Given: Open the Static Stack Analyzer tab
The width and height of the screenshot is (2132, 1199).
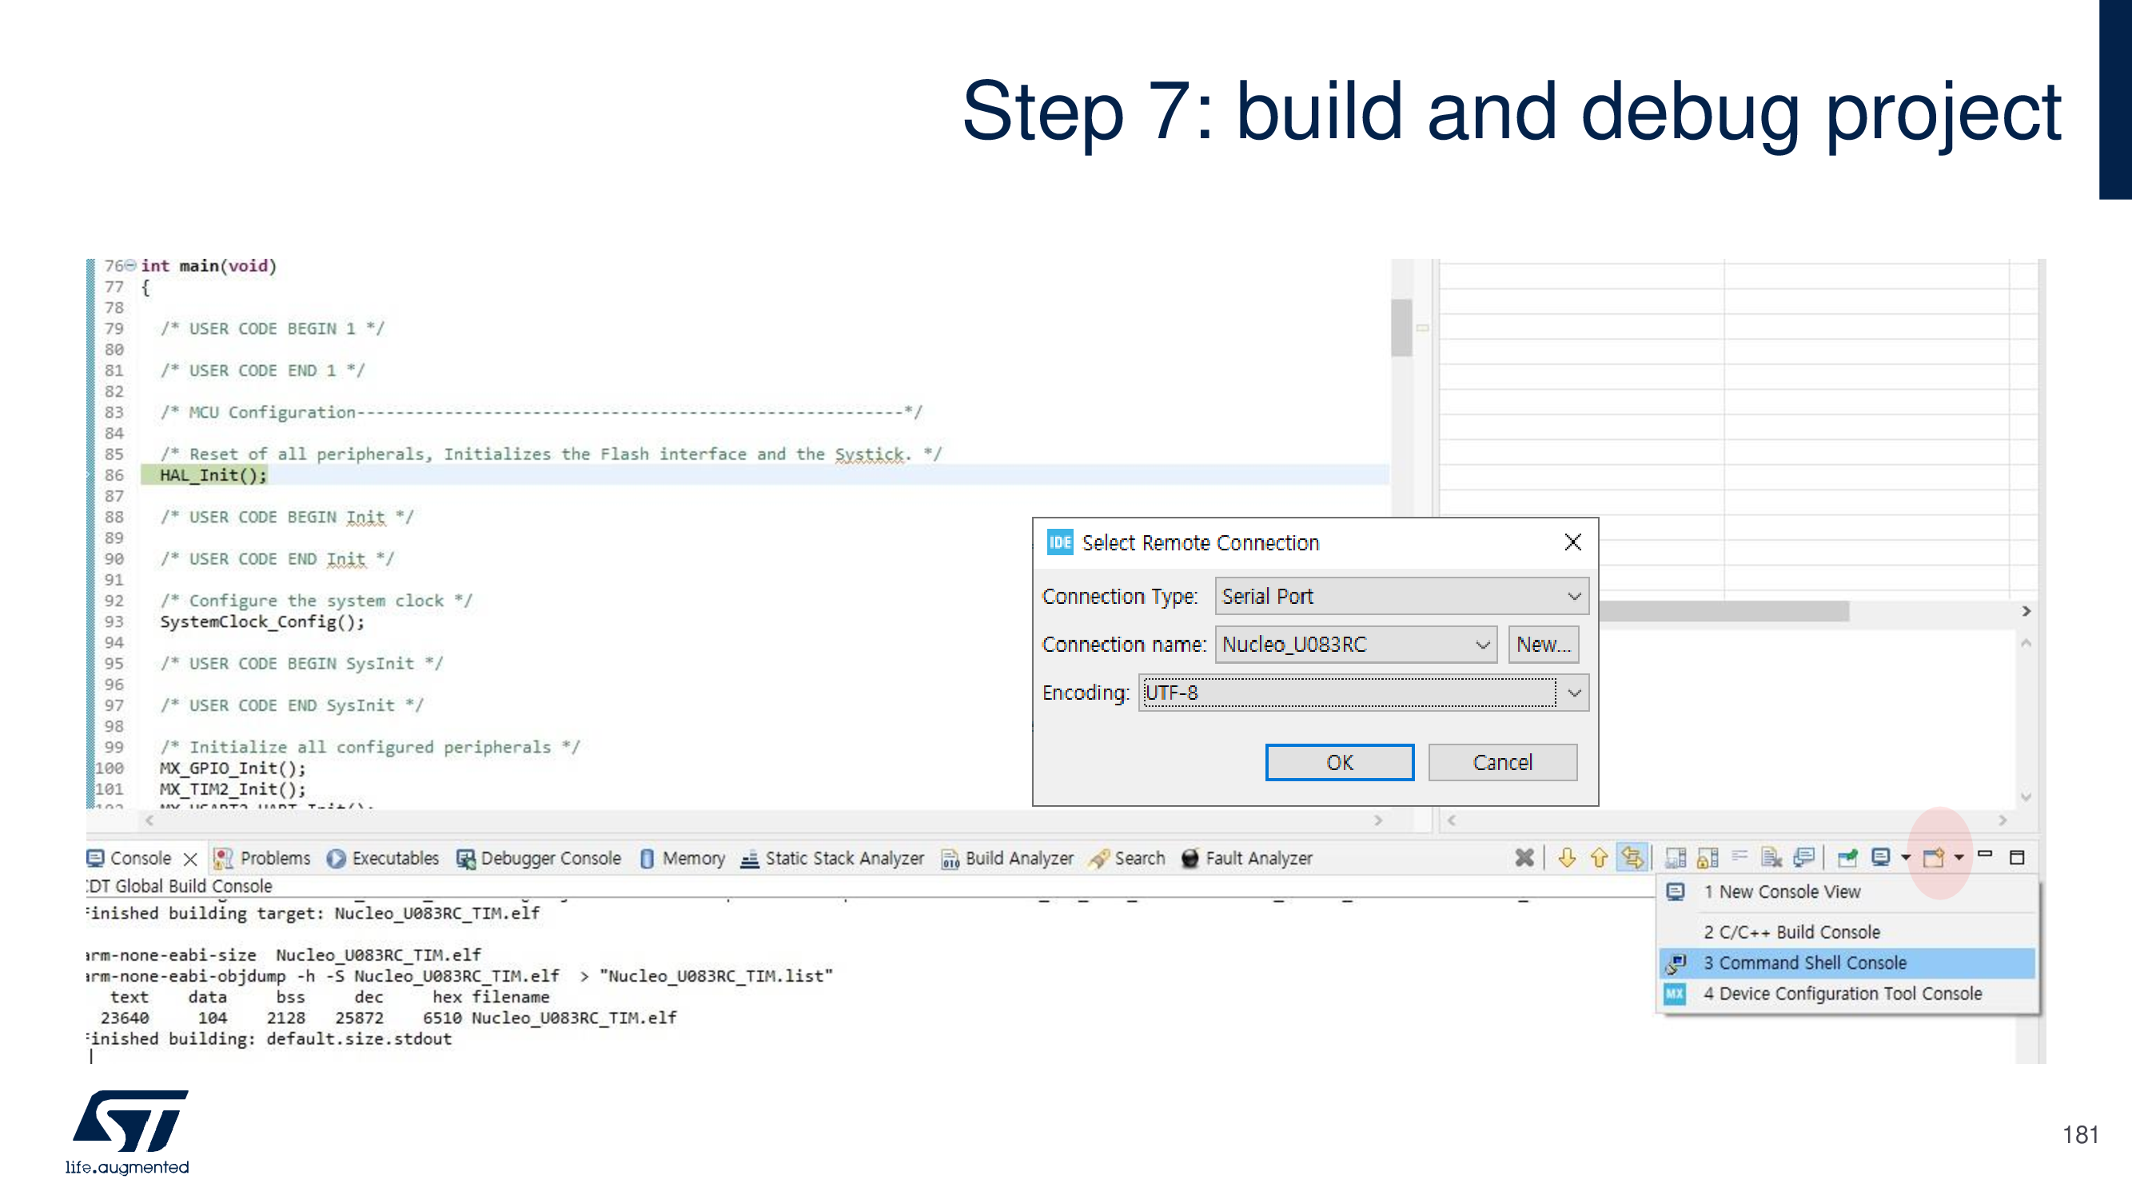Looking at the screenshot, I should tap(833, 859).
